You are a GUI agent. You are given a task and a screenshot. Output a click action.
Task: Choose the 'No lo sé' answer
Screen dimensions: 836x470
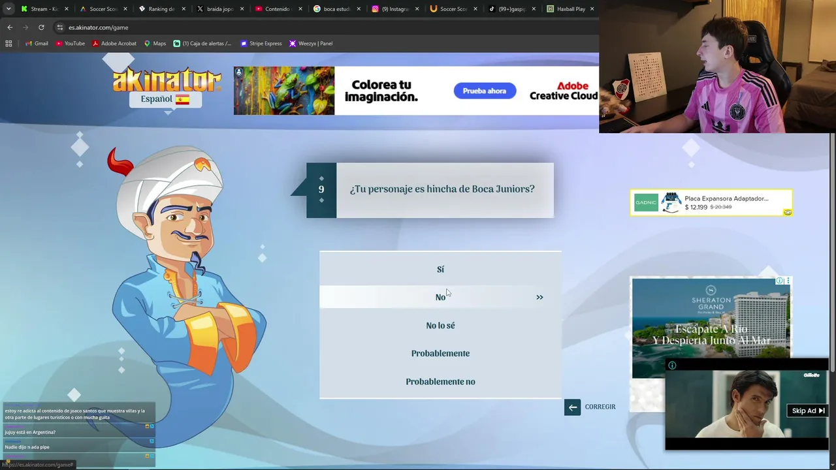(440, 325)
